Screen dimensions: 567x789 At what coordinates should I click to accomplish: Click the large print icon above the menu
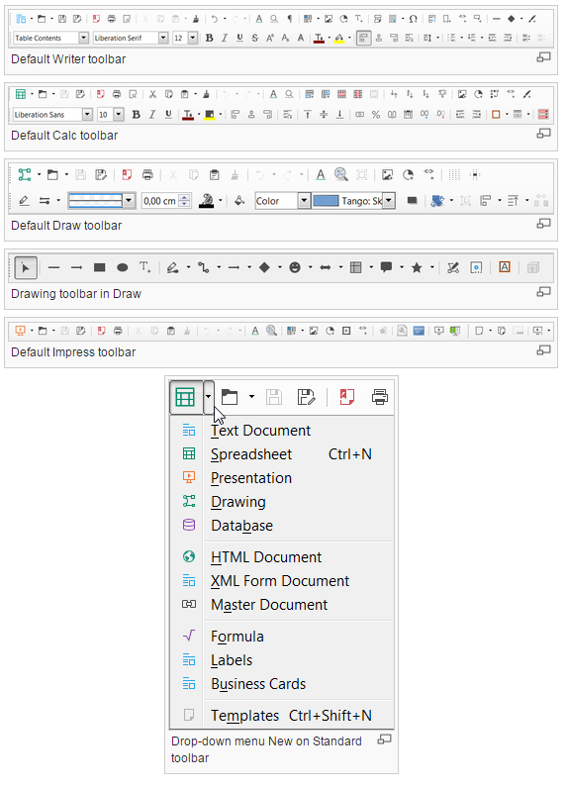tap(379, 397)
